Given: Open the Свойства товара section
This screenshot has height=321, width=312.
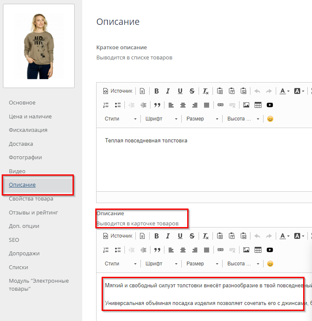Looking at the screenshot, I should click(x=31, y=199).
